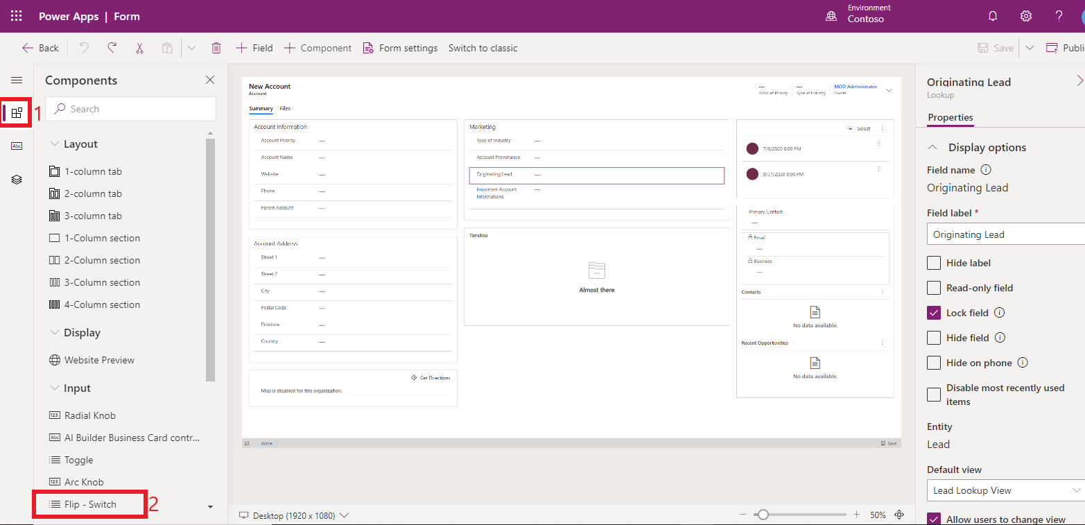
Task: Click the components list scrollbar
Action: click(x=211, y=260)
